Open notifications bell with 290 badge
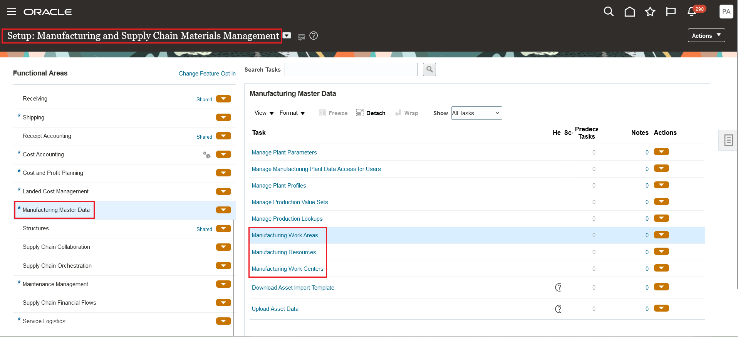 point(692,12)
